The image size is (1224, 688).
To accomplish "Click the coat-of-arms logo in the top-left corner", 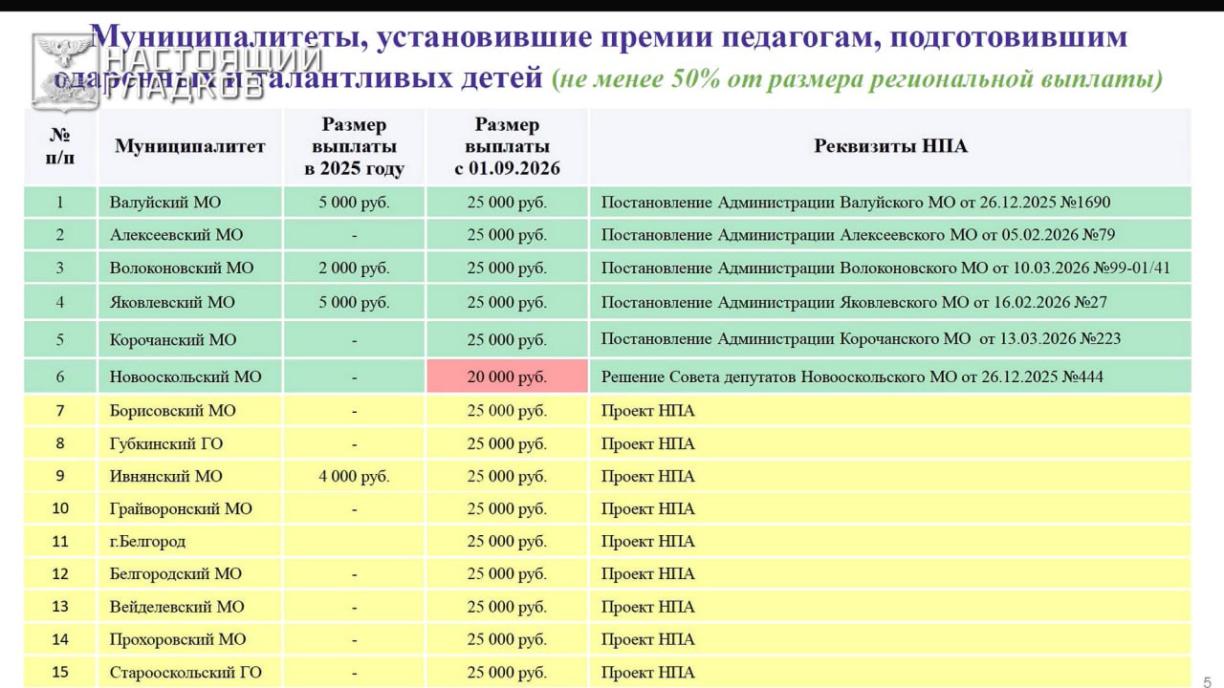I will (x=61, y=71).
